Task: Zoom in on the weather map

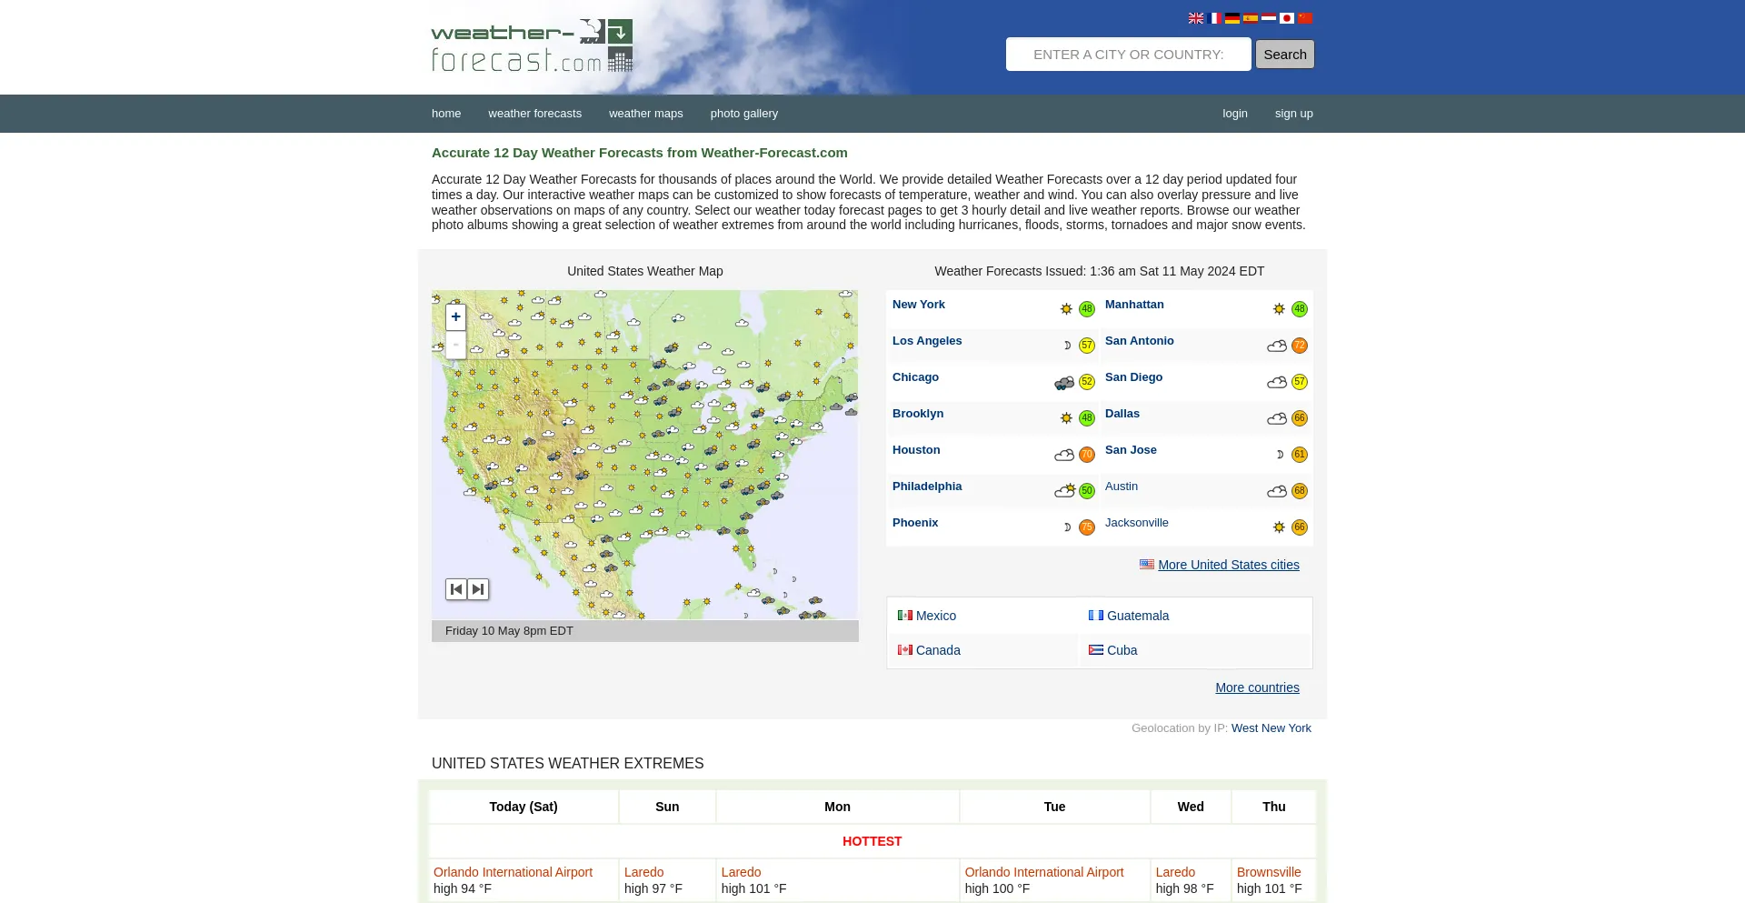Action: (455, 317)
